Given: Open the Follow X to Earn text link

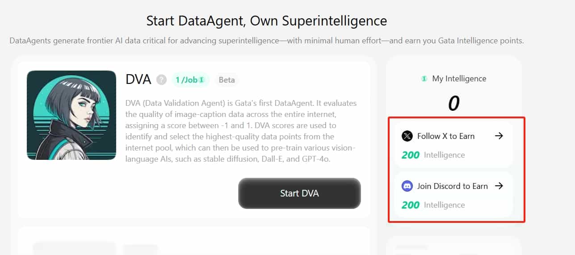Looking at the screenshot, I should [x=446, y=136].
